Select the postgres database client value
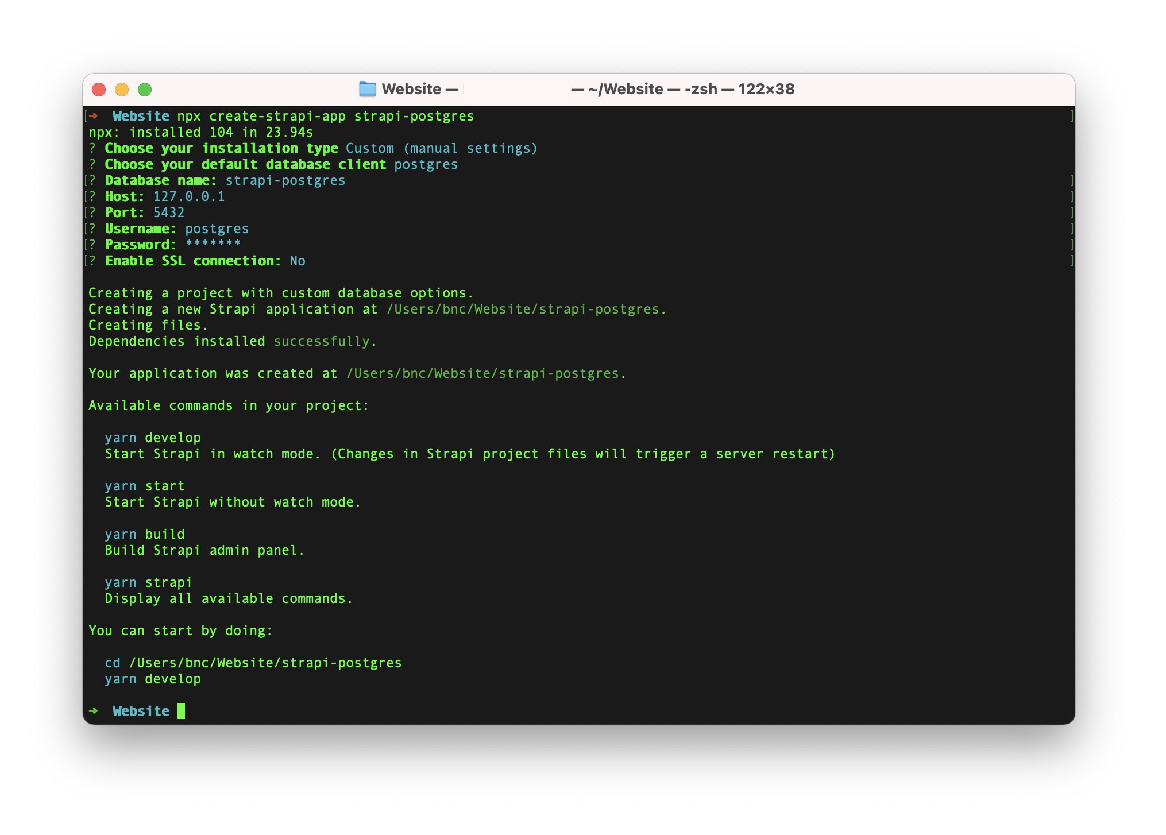The image size is (1166, 835). tap(426, 164)
